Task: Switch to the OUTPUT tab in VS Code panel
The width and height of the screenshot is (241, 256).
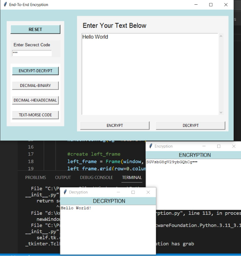Action: [63, 177]
